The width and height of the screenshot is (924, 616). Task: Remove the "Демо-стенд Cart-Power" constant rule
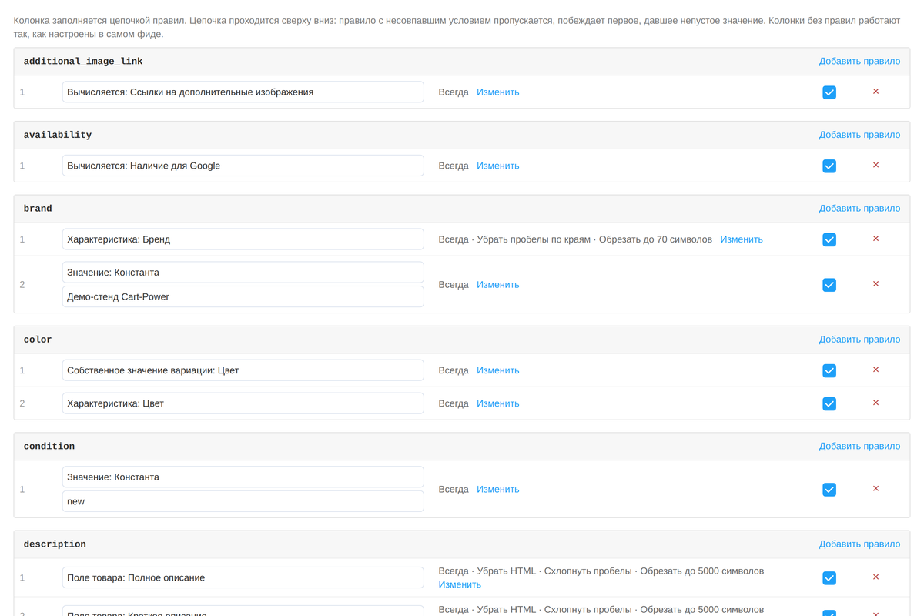(x=875, y=284)
